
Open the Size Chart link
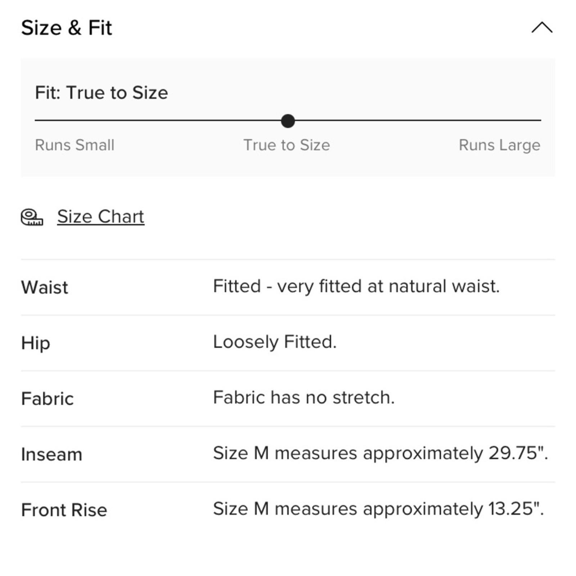pos(100,217)
